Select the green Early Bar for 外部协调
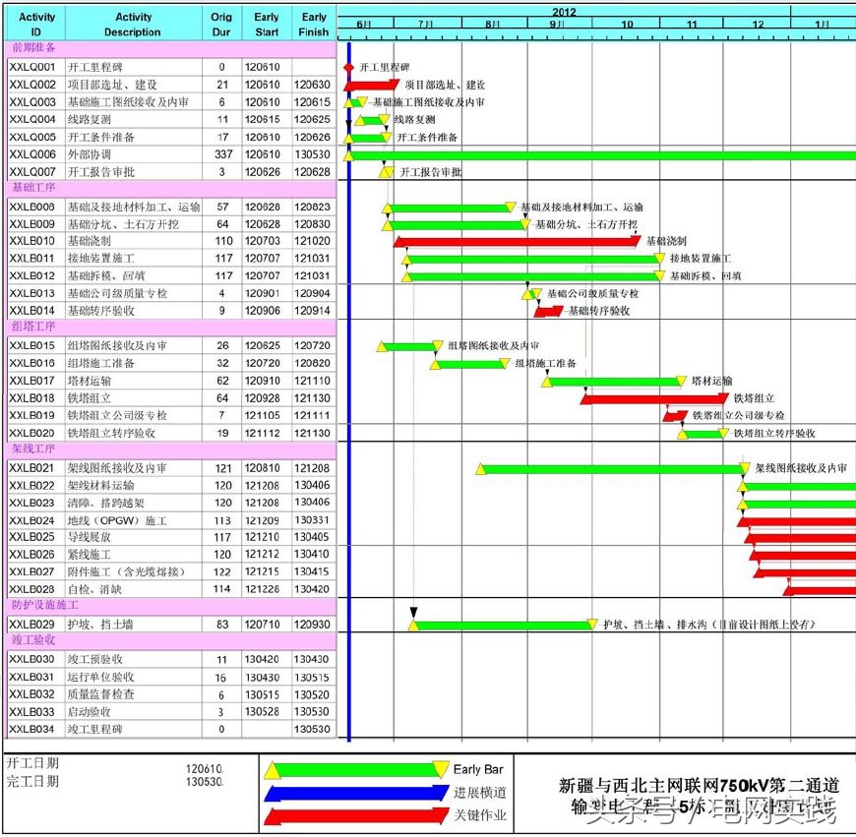856x837 pixels. (590, 154)
